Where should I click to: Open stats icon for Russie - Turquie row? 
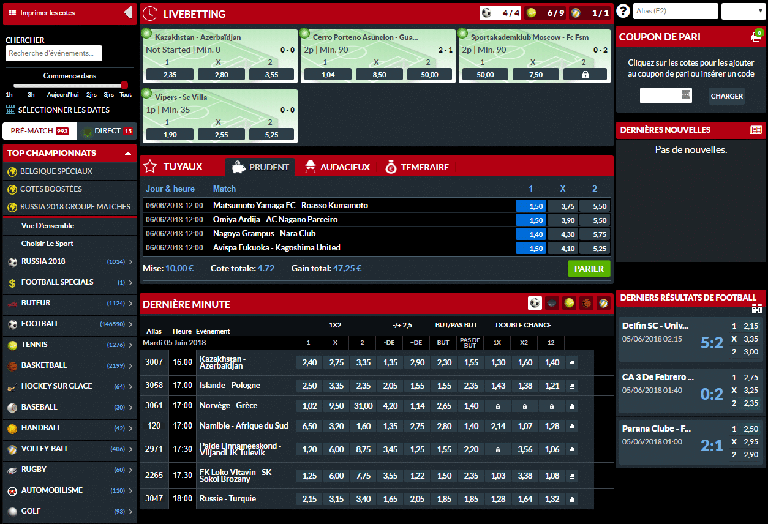pyautogui.click(x=572, y=499)
